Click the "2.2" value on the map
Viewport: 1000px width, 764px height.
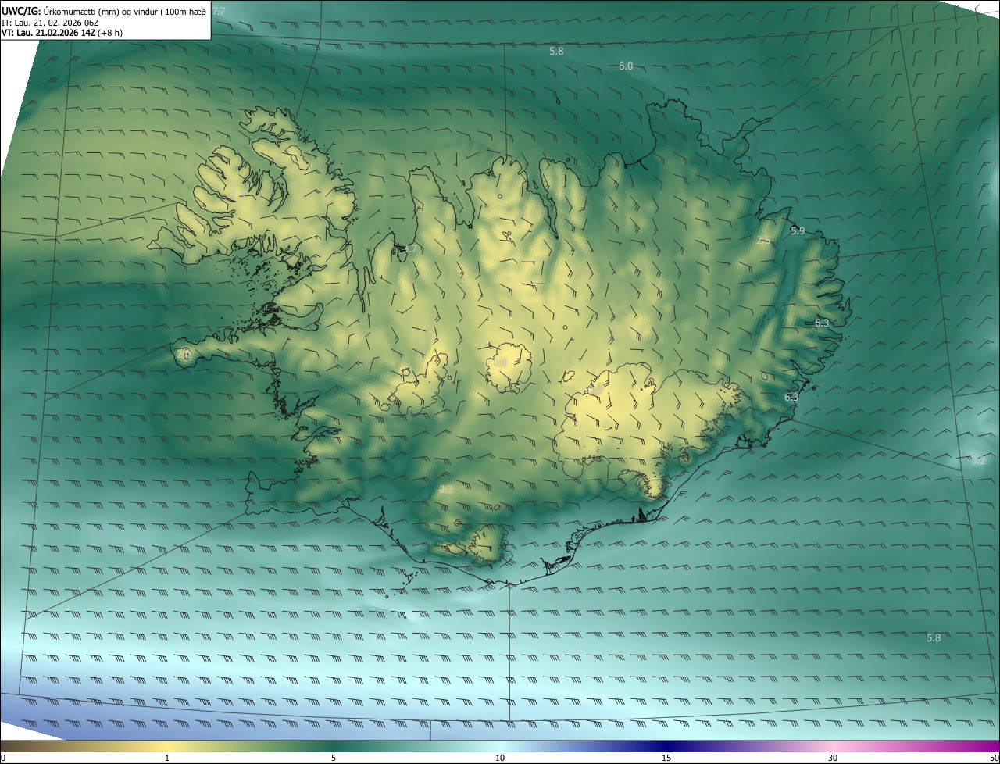click(446, 489)
